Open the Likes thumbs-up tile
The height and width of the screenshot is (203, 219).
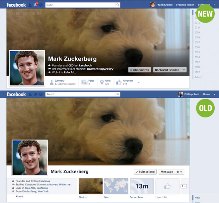(167, 186)
